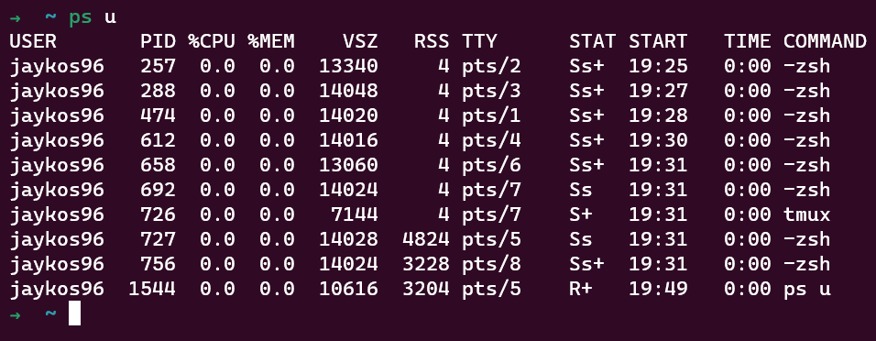Click the %MEM column header
The width and height of the screenshot is (876, 341).
(x=271, y=41)
